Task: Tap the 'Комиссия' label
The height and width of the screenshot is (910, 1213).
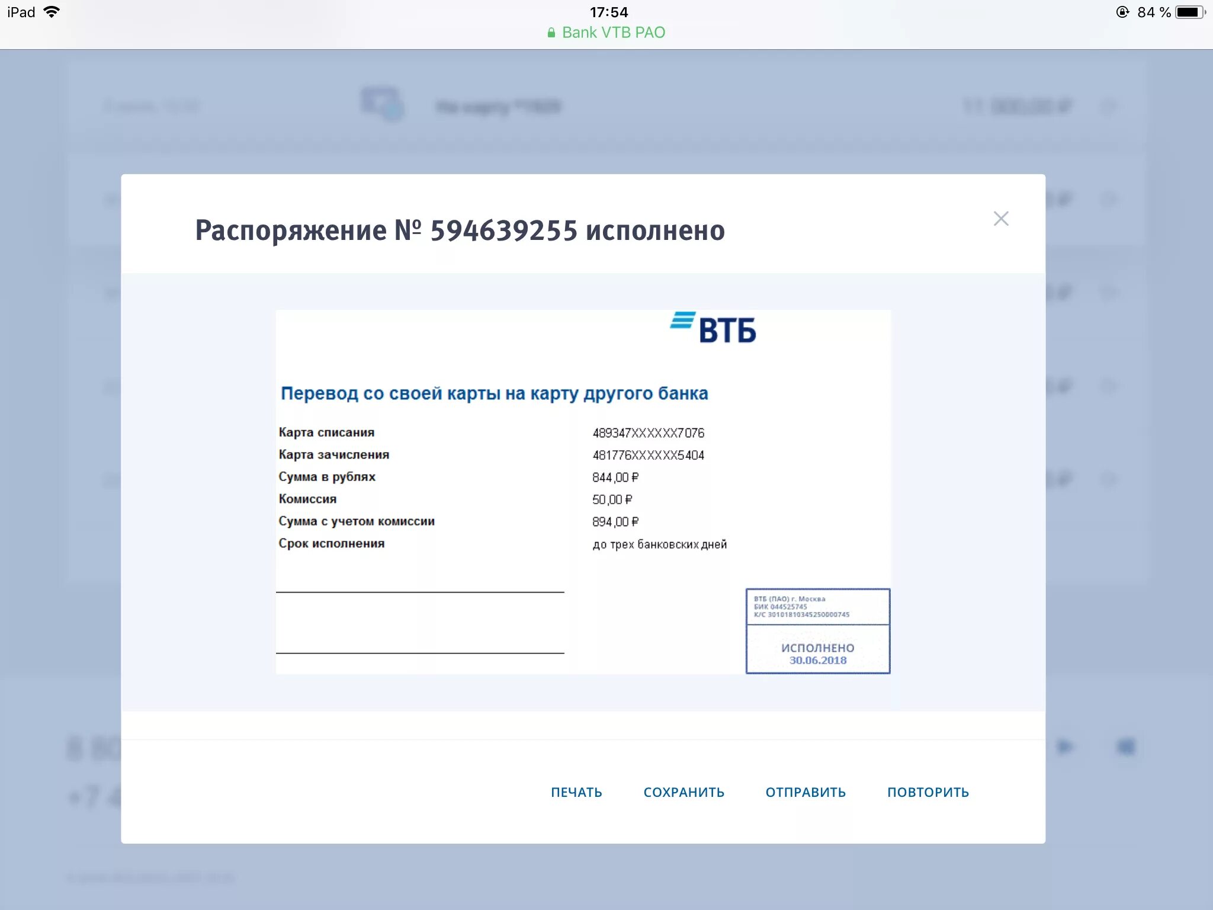Action: pyautogui.click(x=307, y=499)
